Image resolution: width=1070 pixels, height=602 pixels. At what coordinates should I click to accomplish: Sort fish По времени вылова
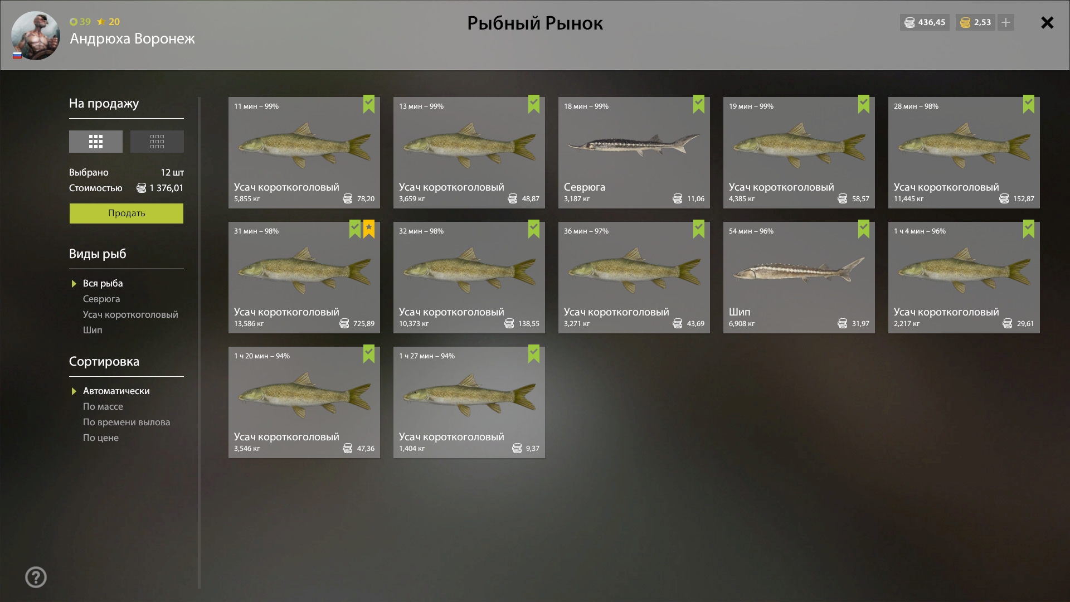click(x=127, y=422)
